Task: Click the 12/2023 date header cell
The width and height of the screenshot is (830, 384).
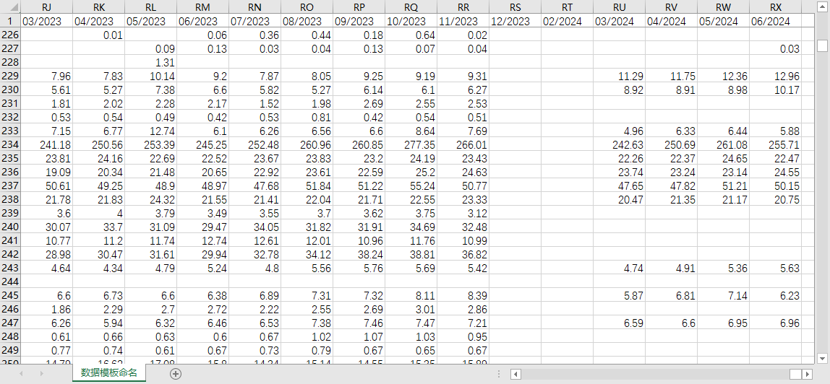Action: [x=515, y=21]
